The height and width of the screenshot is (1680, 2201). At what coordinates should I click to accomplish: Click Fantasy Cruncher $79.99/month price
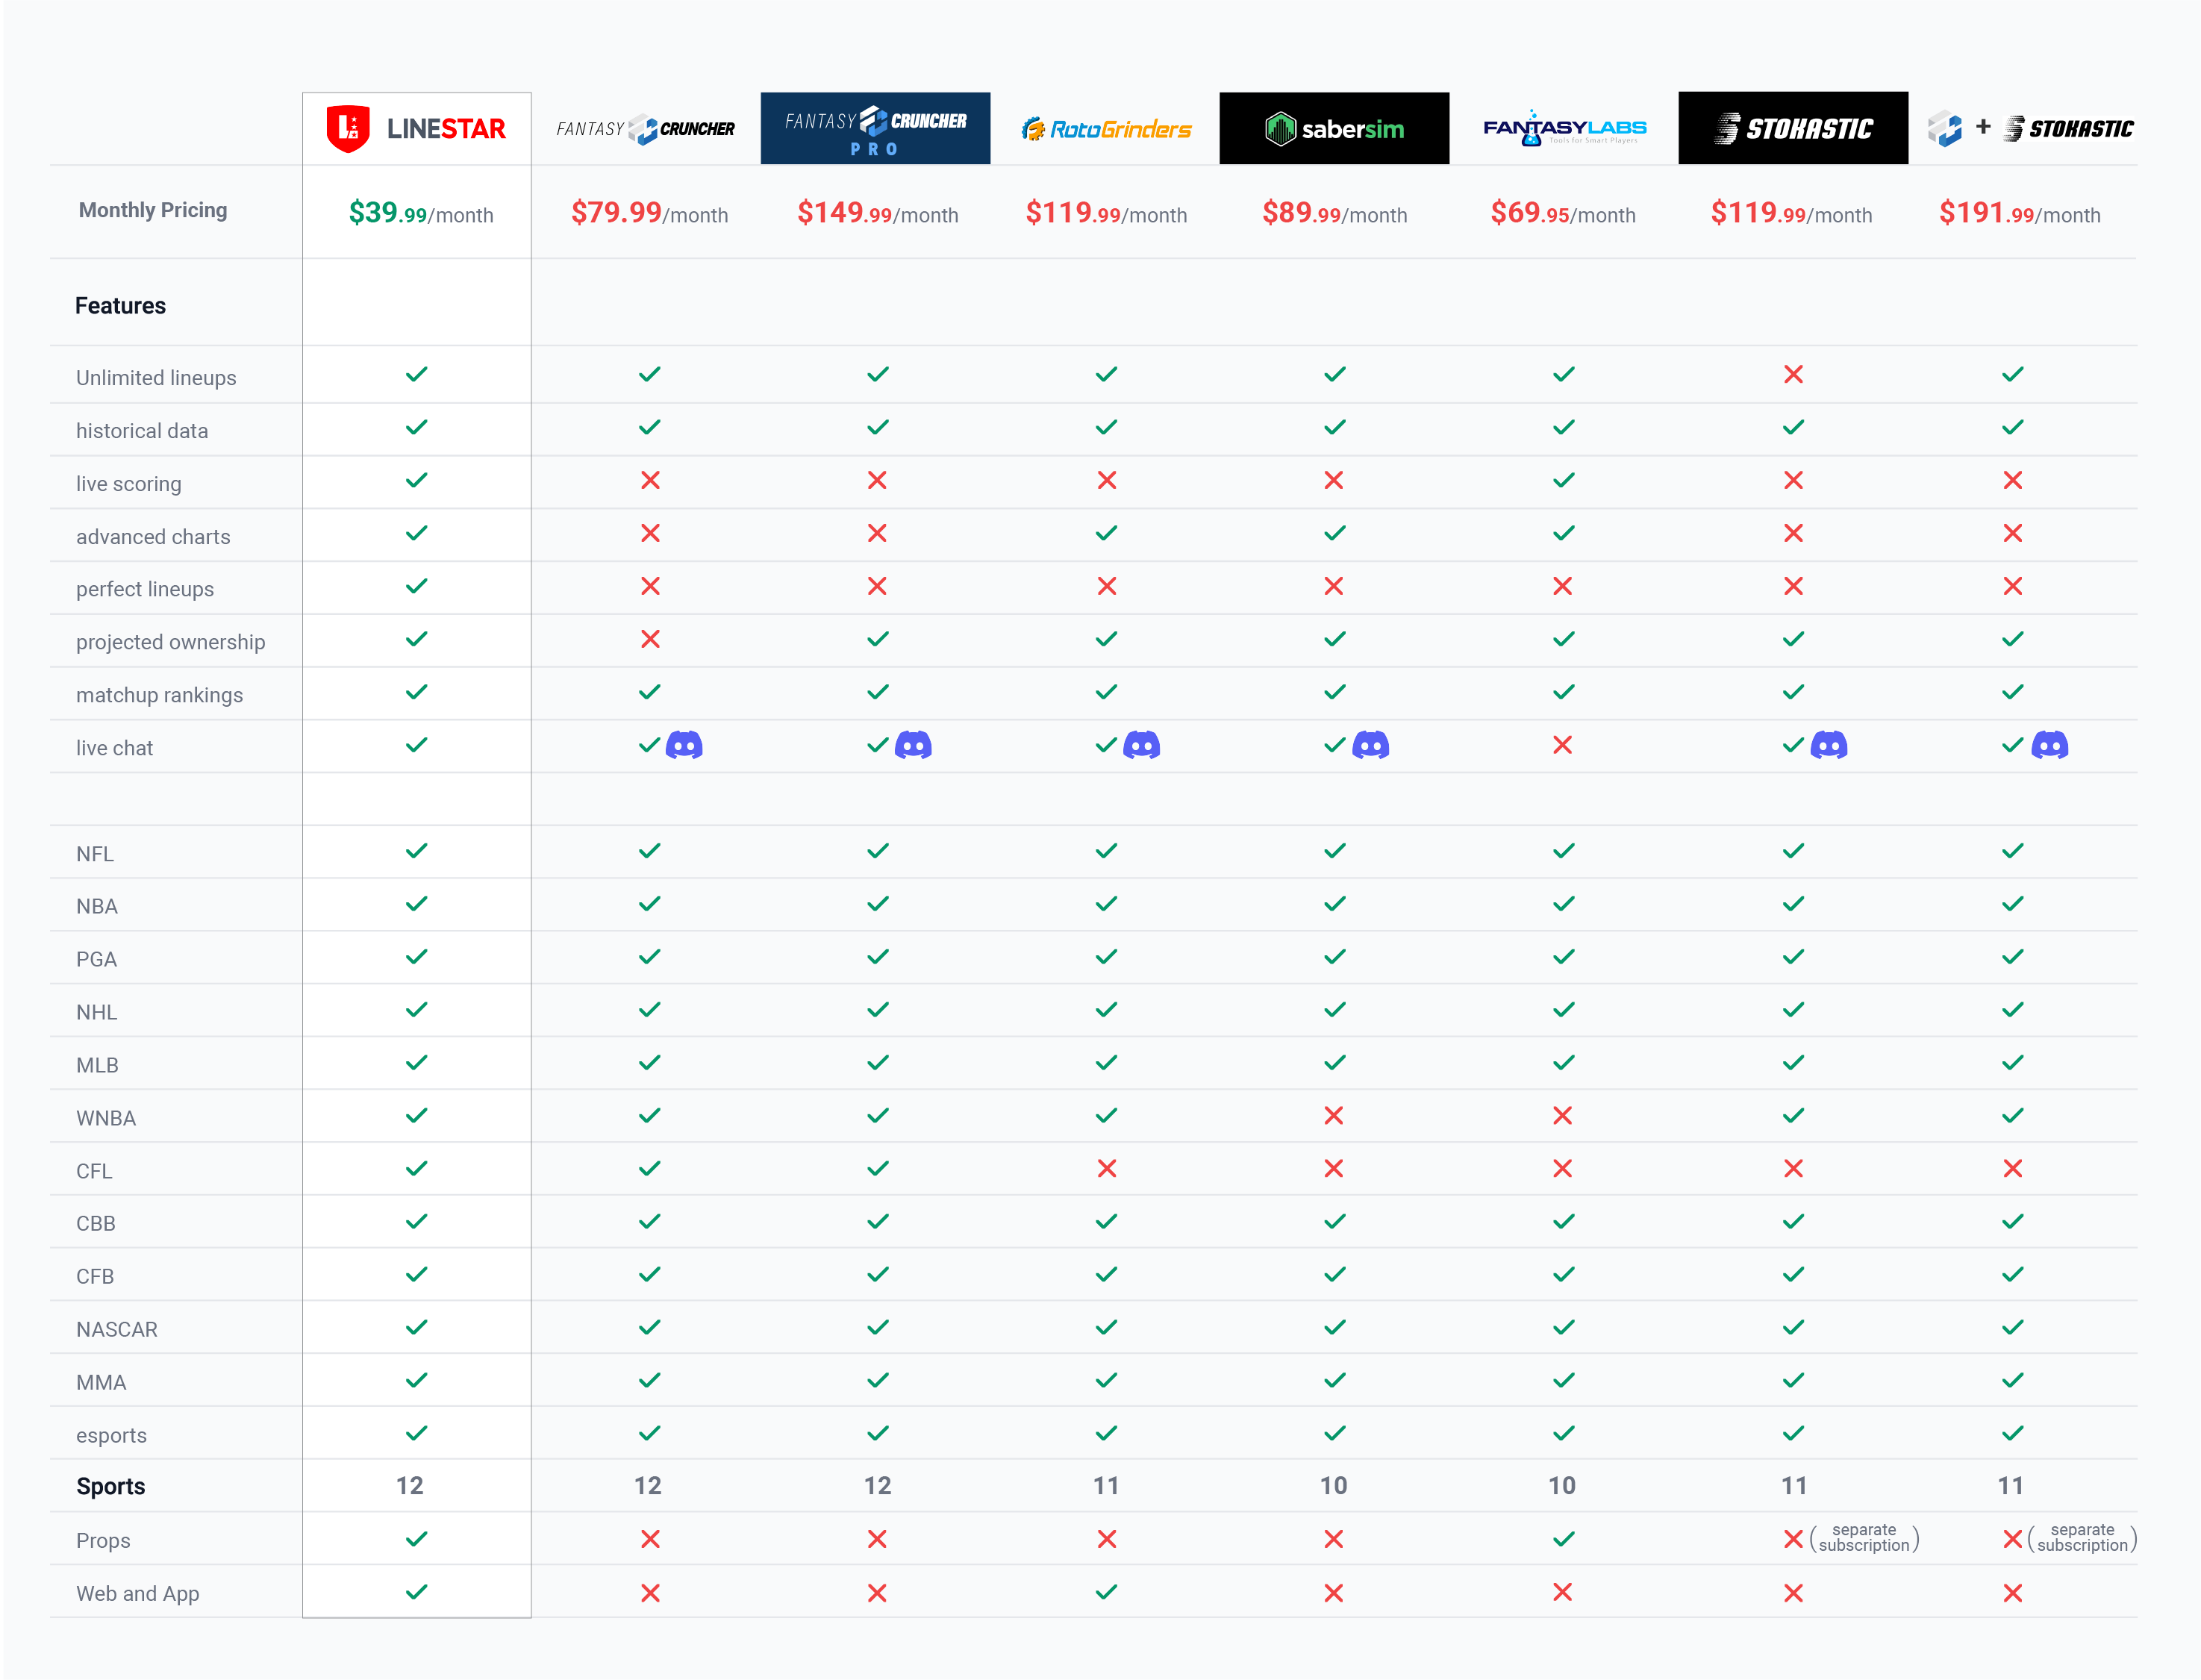click(x=649, y=213)
